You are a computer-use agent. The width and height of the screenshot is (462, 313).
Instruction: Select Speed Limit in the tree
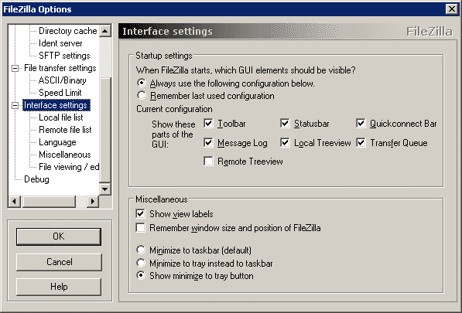[x=60, y=93]
